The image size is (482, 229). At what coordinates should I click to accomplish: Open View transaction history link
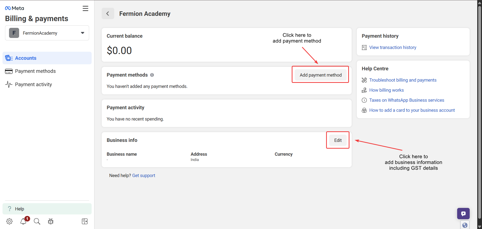pos(393,47)
